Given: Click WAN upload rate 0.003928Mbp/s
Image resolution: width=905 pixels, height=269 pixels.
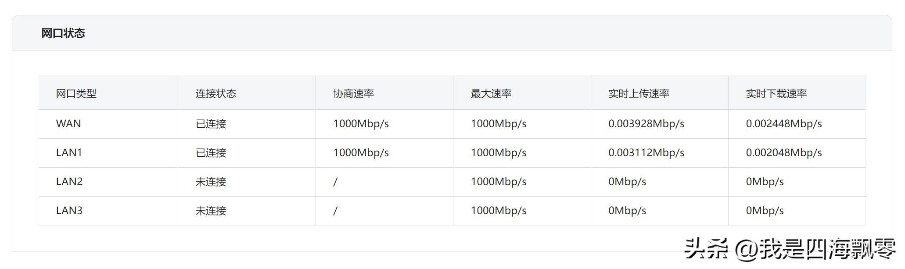Looking at the screenshot, I should (646, 124).
